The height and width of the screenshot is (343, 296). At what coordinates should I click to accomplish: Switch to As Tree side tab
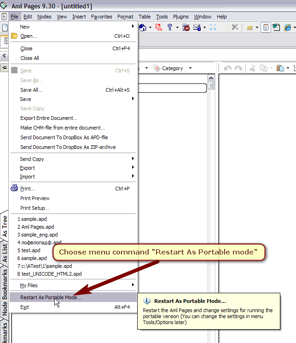5,226
